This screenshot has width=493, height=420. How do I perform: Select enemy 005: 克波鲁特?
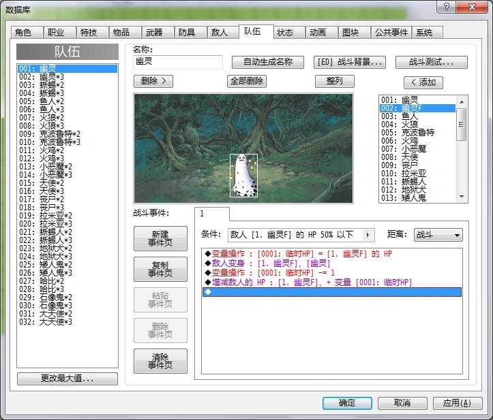(417, 133)
